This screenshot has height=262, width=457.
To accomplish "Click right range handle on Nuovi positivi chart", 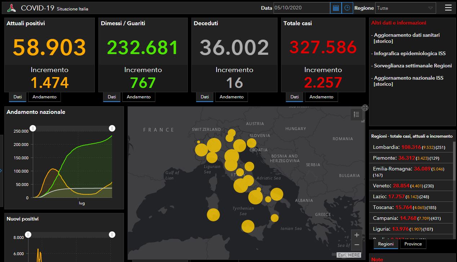I will (112, 235).
